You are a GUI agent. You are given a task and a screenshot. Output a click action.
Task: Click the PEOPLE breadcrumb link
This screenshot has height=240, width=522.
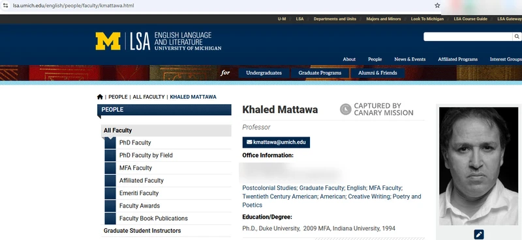click(118, 97)
